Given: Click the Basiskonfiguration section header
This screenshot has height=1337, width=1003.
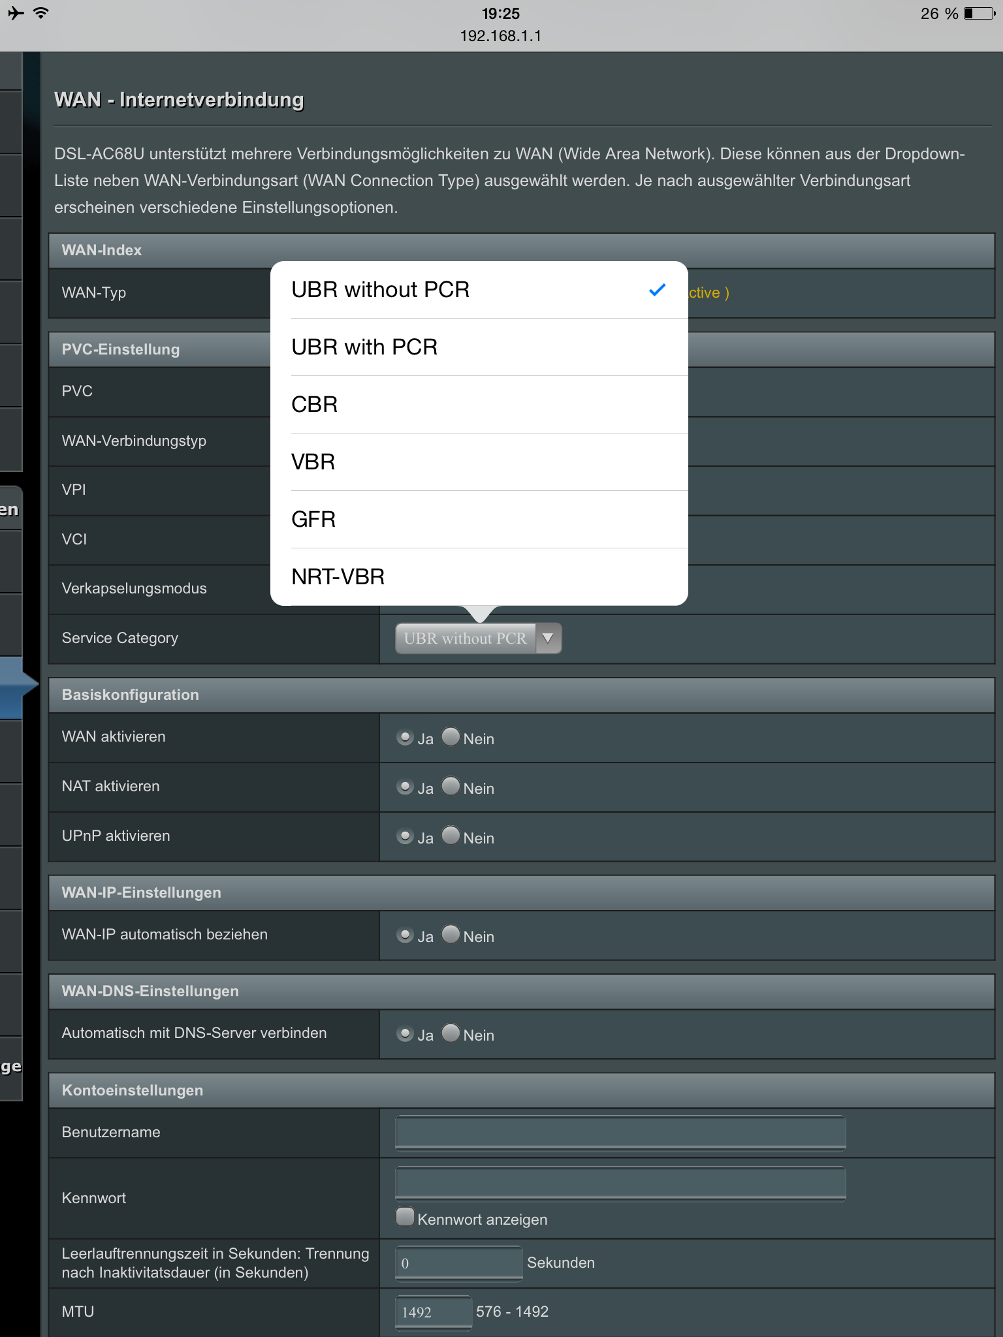Looking at the screenshot, I should click(522, 695).
